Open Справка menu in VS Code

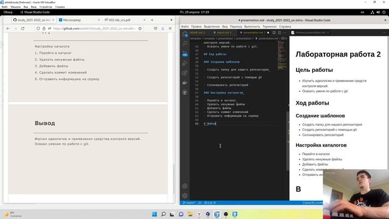pos(285,26)
